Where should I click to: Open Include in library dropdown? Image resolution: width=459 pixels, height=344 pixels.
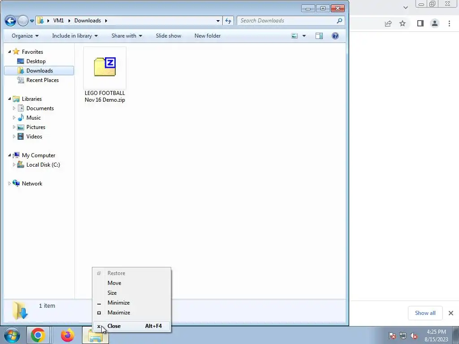pyautogui.click(x=75, y=36)
